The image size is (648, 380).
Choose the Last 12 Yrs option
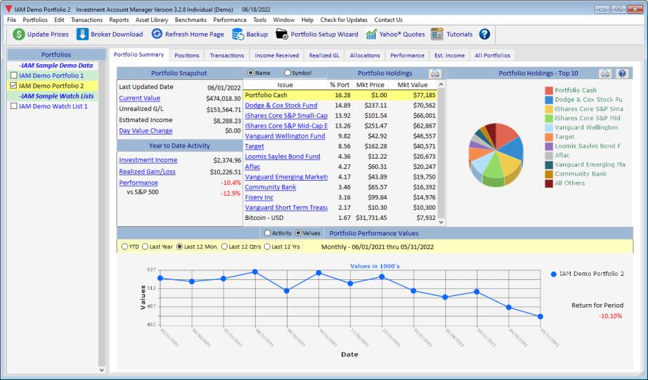coord(267,246)
